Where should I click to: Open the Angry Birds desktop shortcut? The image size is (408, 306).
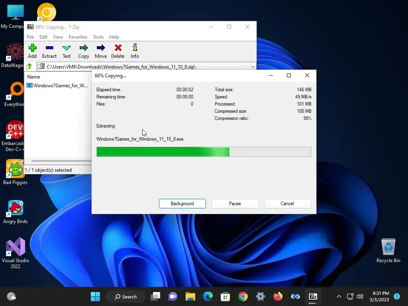16,212
